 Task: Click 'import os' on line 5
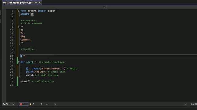(x=27, y=14)
